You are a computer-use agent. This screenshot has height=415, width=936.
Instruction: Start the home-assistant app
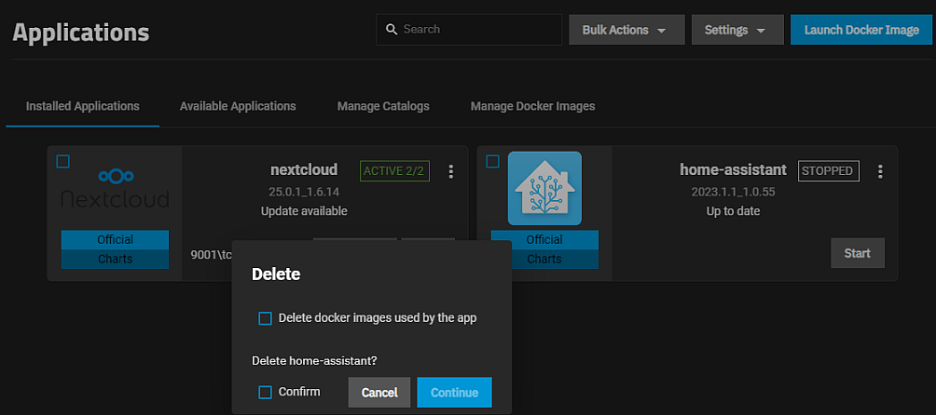[x=857, y=253]
